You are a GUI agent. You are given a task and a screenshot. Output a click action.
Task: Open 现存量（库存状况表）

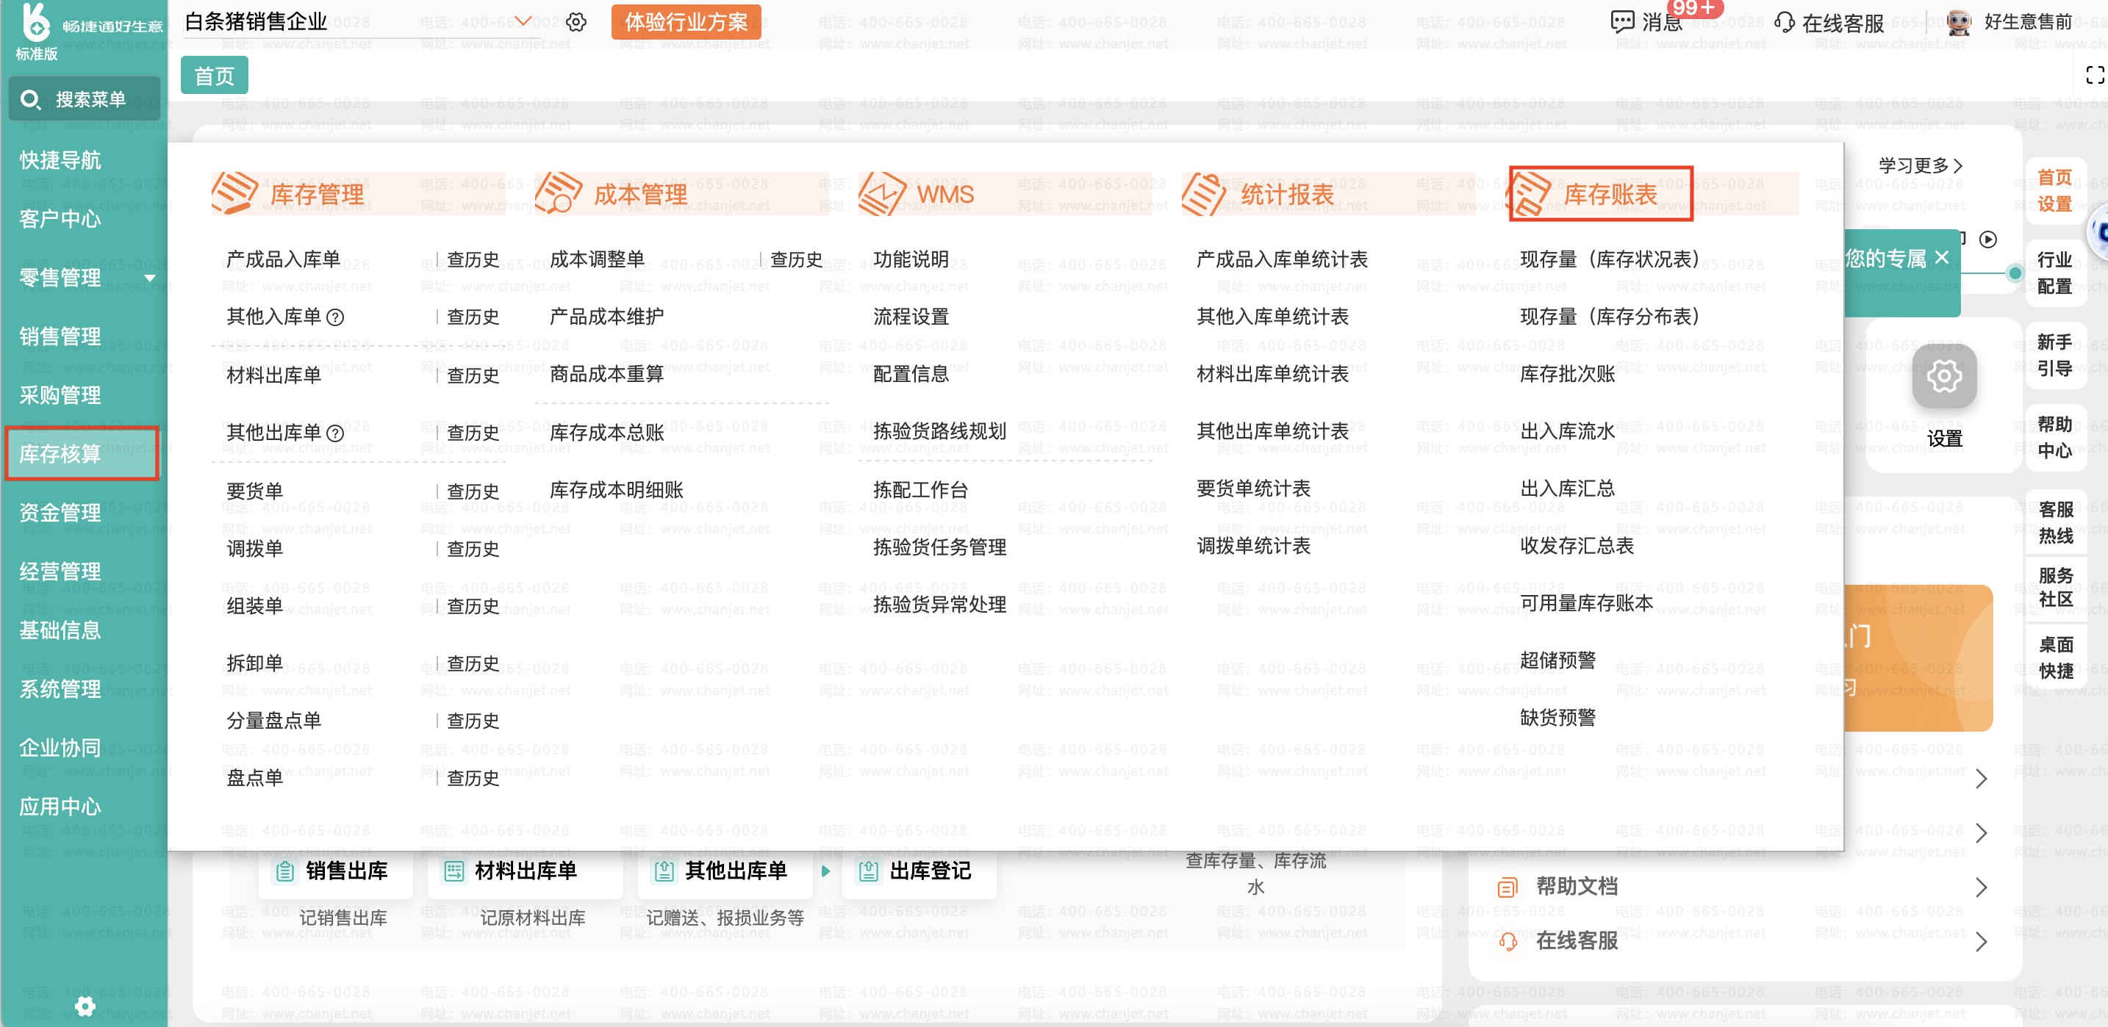click(1610, 260)
